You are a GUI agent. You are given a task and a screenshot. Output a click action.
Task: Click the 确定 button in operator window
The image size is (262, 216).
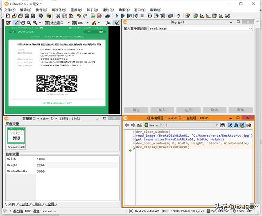tap(136, 110)
